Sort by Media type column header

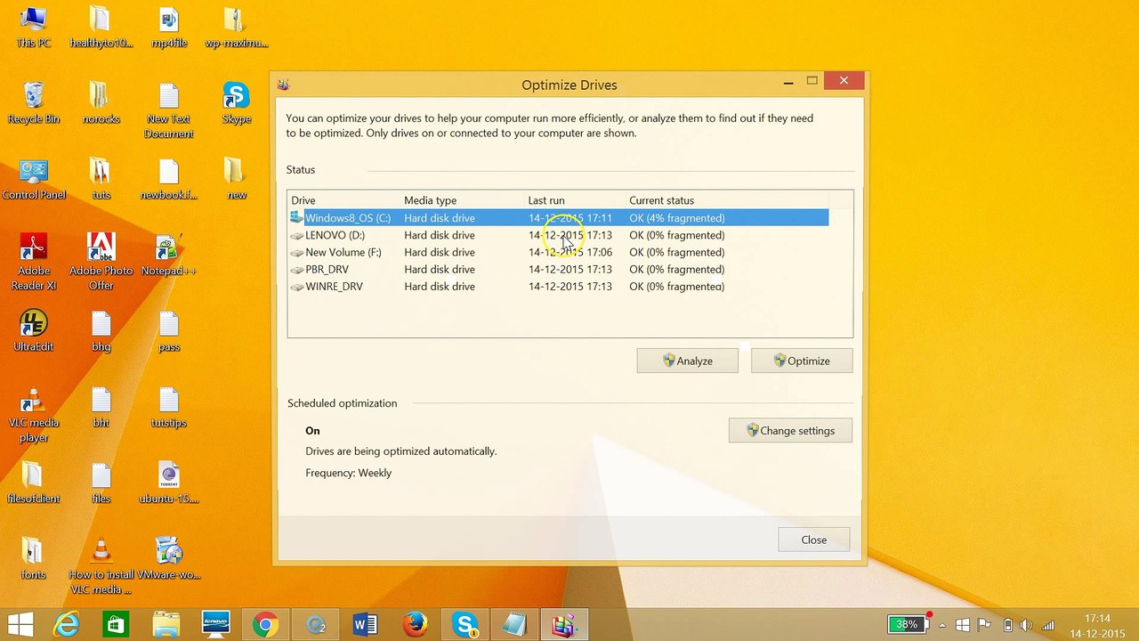(x=462, y=200)
